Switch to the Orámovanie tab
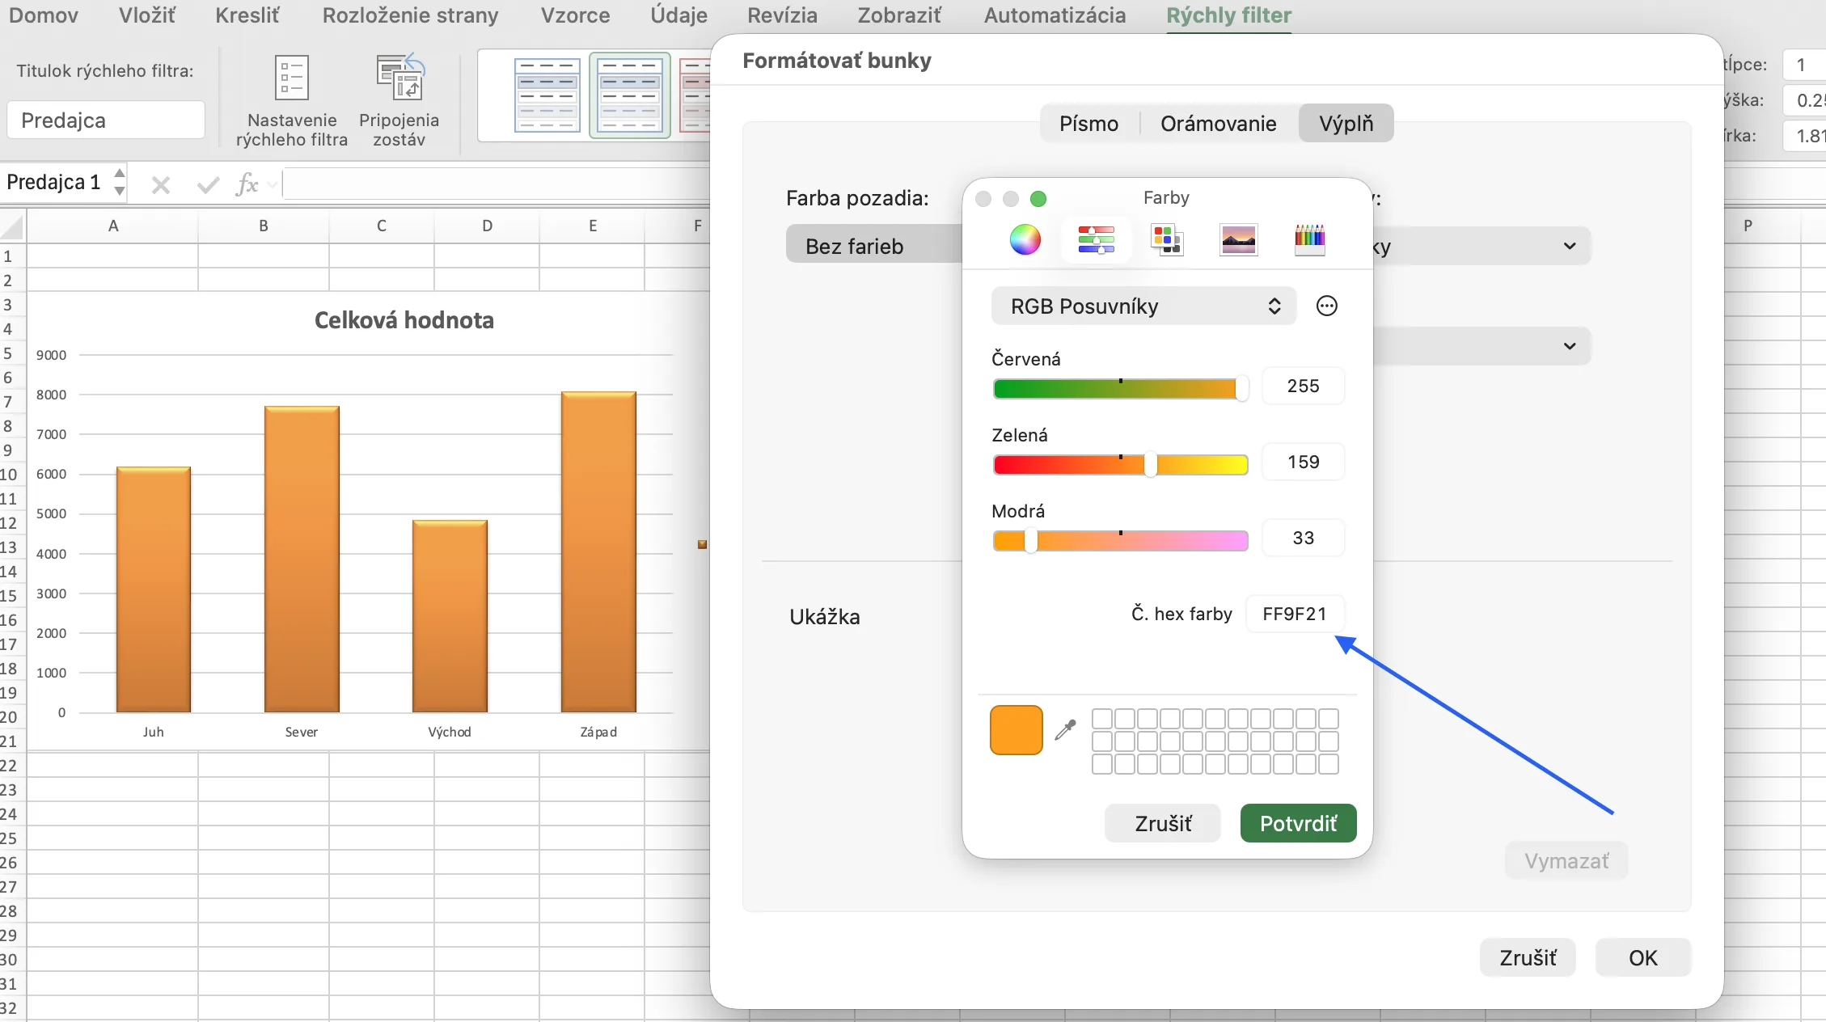This screenshot has width=1826, height=1022. pyautogui.click(x=1218, y=123)
